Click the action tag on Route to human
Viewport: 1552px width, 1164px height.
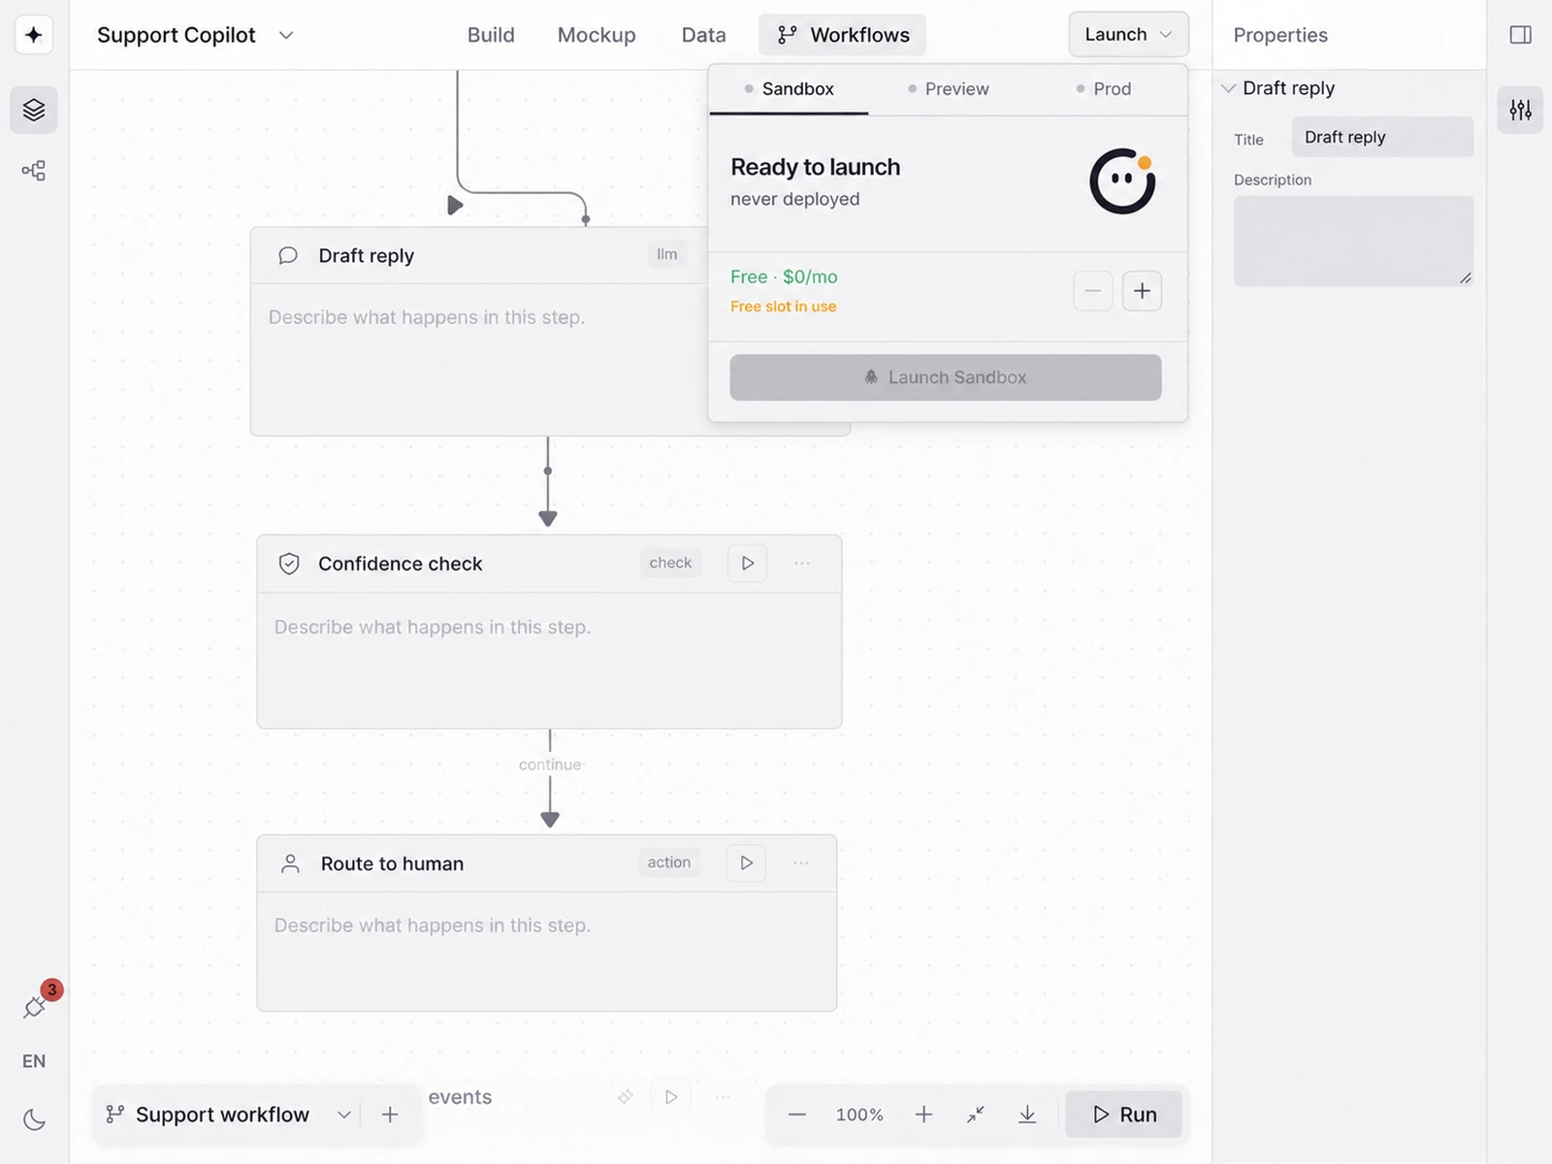coord(669,862)
